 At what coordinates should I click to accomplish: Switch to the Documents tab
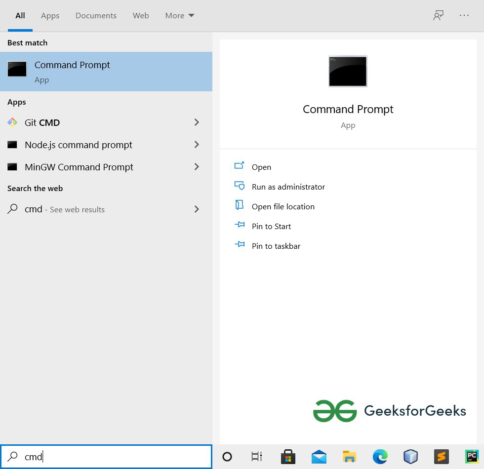click(96, 16)
